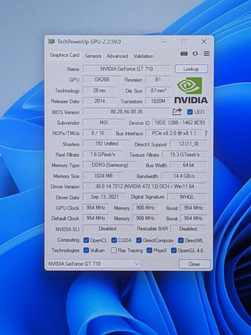Open the Validation tab

(x=143, y=56)
